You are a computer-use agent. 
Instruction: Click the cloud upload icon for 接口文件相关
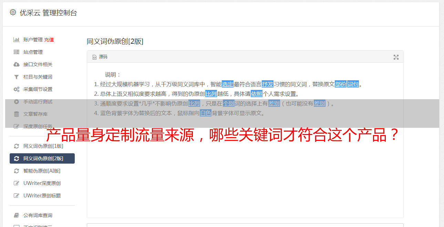(x=16, y=64)
